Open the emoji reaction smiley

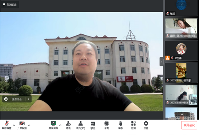[x=6, y=99]
